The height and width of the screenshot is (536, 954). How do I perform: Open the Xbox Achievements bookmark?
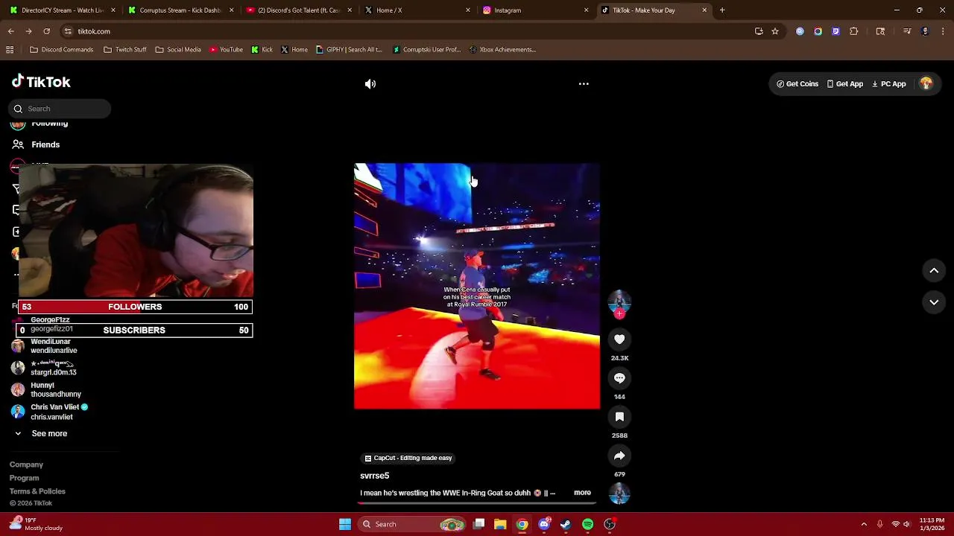pos(502,50)
